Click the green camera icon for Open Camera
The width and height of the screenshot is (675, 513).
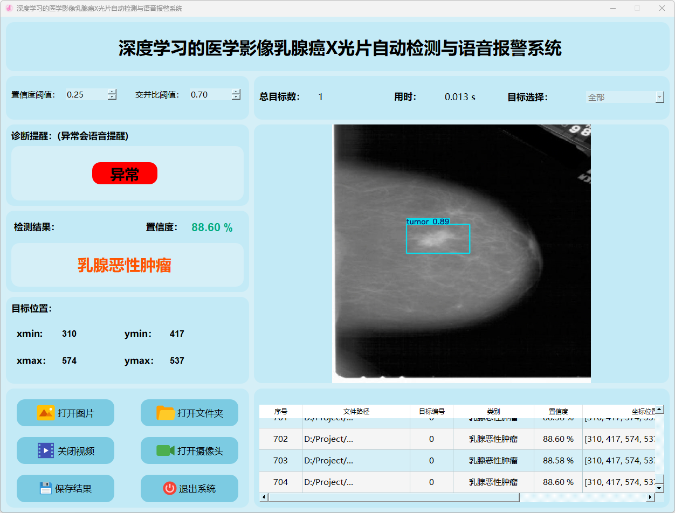(165, 450)
